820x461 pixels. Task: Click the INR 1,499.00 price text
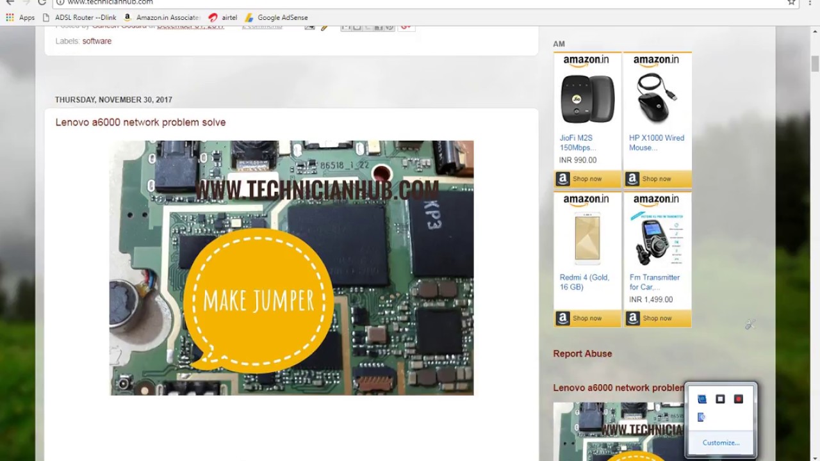click(x=651, y=300)
